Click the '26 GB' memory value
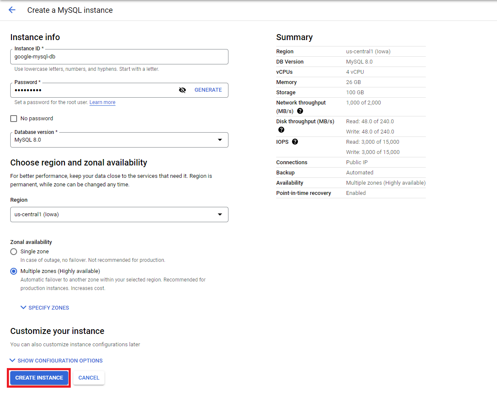This screenshot has height=409, width=497. tap(353, 82)
